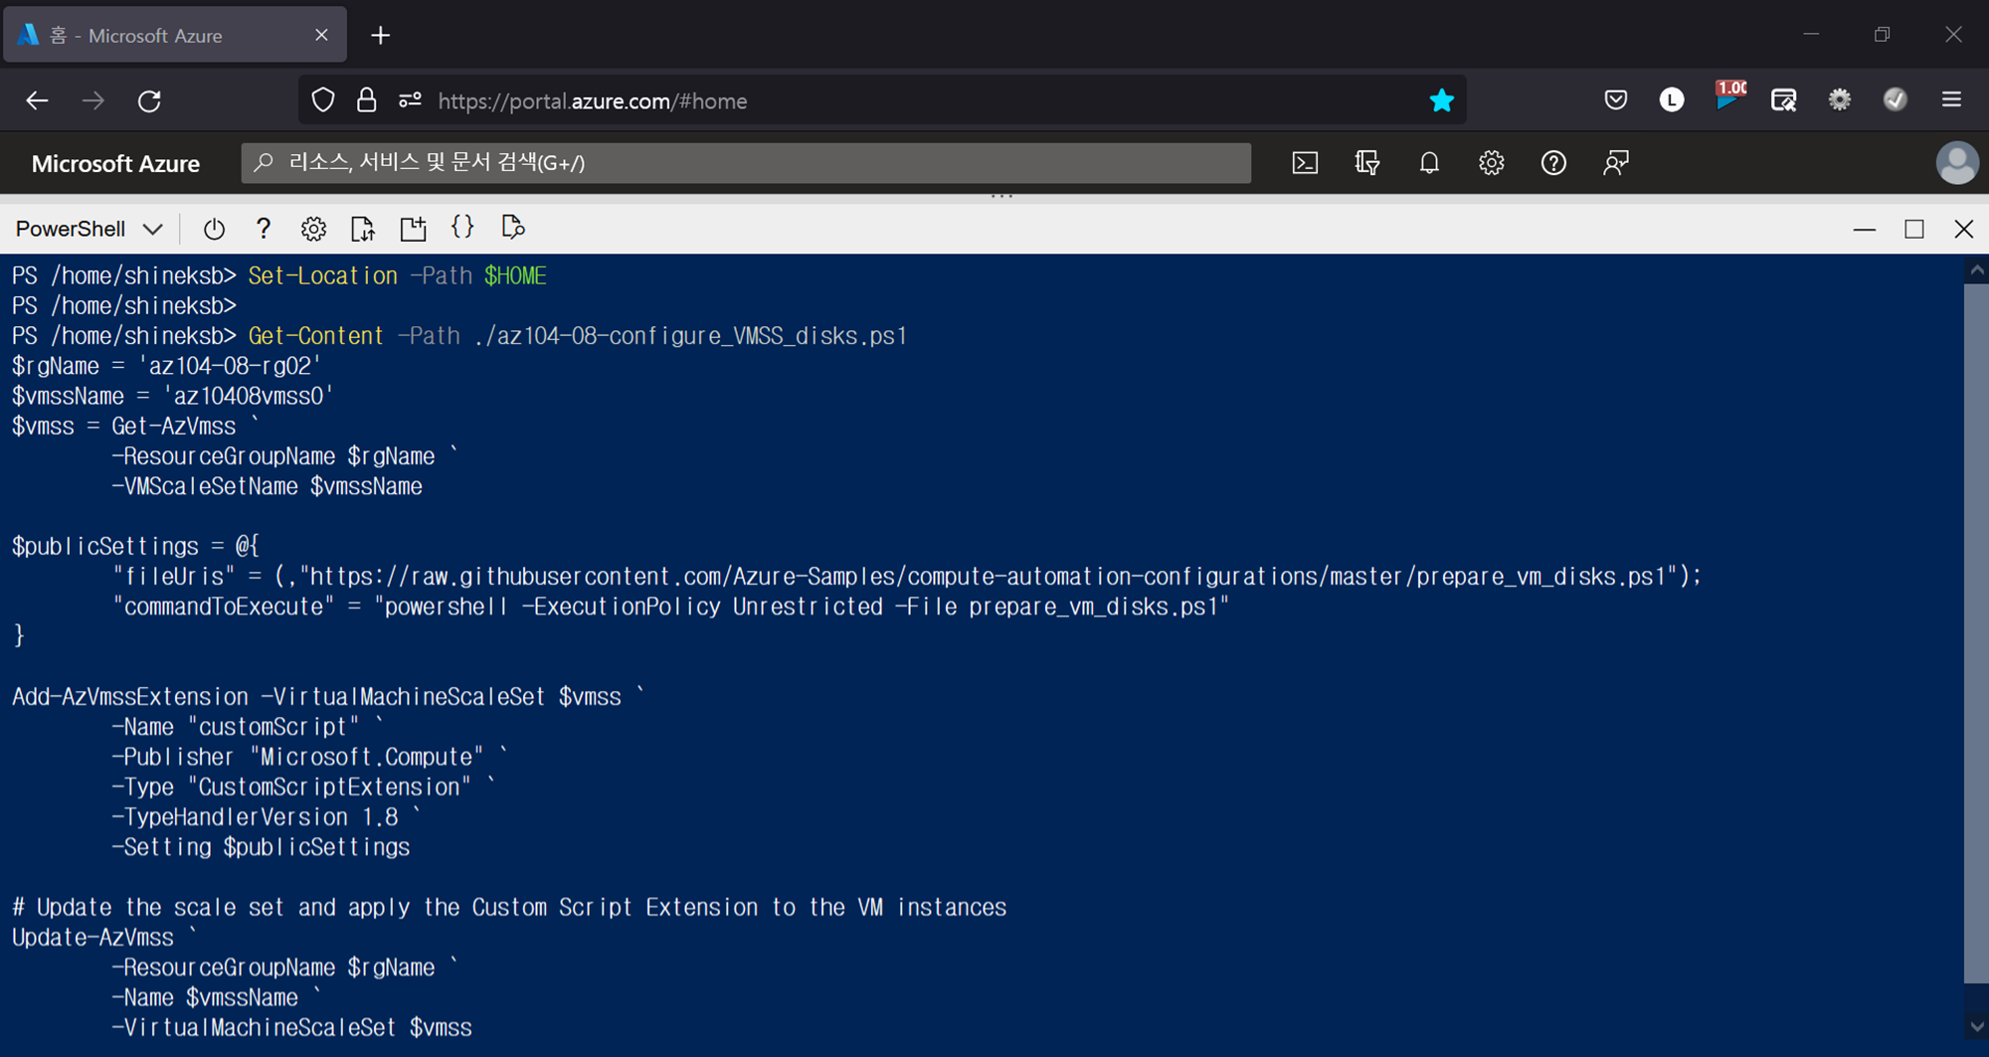Open Cloud Shell help question mark
This screenshot has width=1989, height=1057.
point(263,229)
